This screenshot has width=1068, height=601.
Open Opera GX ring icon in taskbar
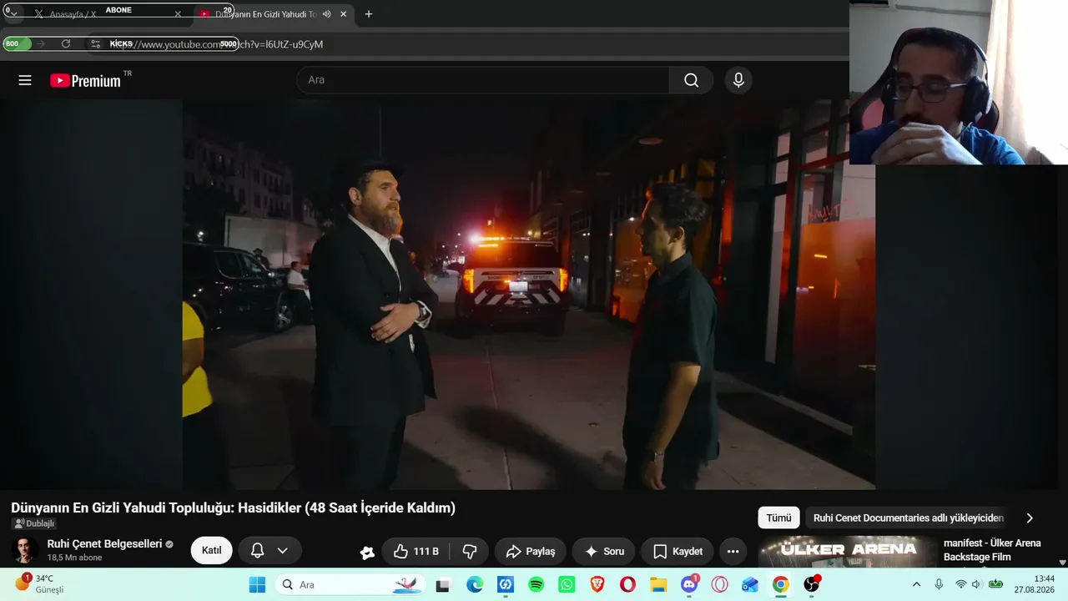[x=719, y=584]
